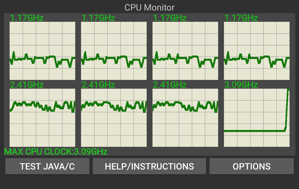
Task: Click the 2.41GHz label above the bottom-left graph
Action: point(27,85)
